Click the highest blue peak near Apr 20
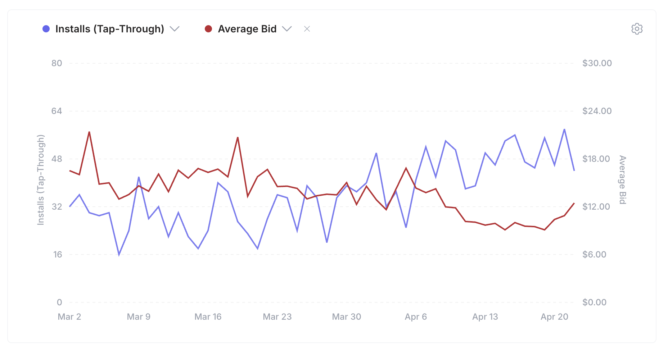The height and width of the screenshot is (351, 668). (x=564, y=129)
